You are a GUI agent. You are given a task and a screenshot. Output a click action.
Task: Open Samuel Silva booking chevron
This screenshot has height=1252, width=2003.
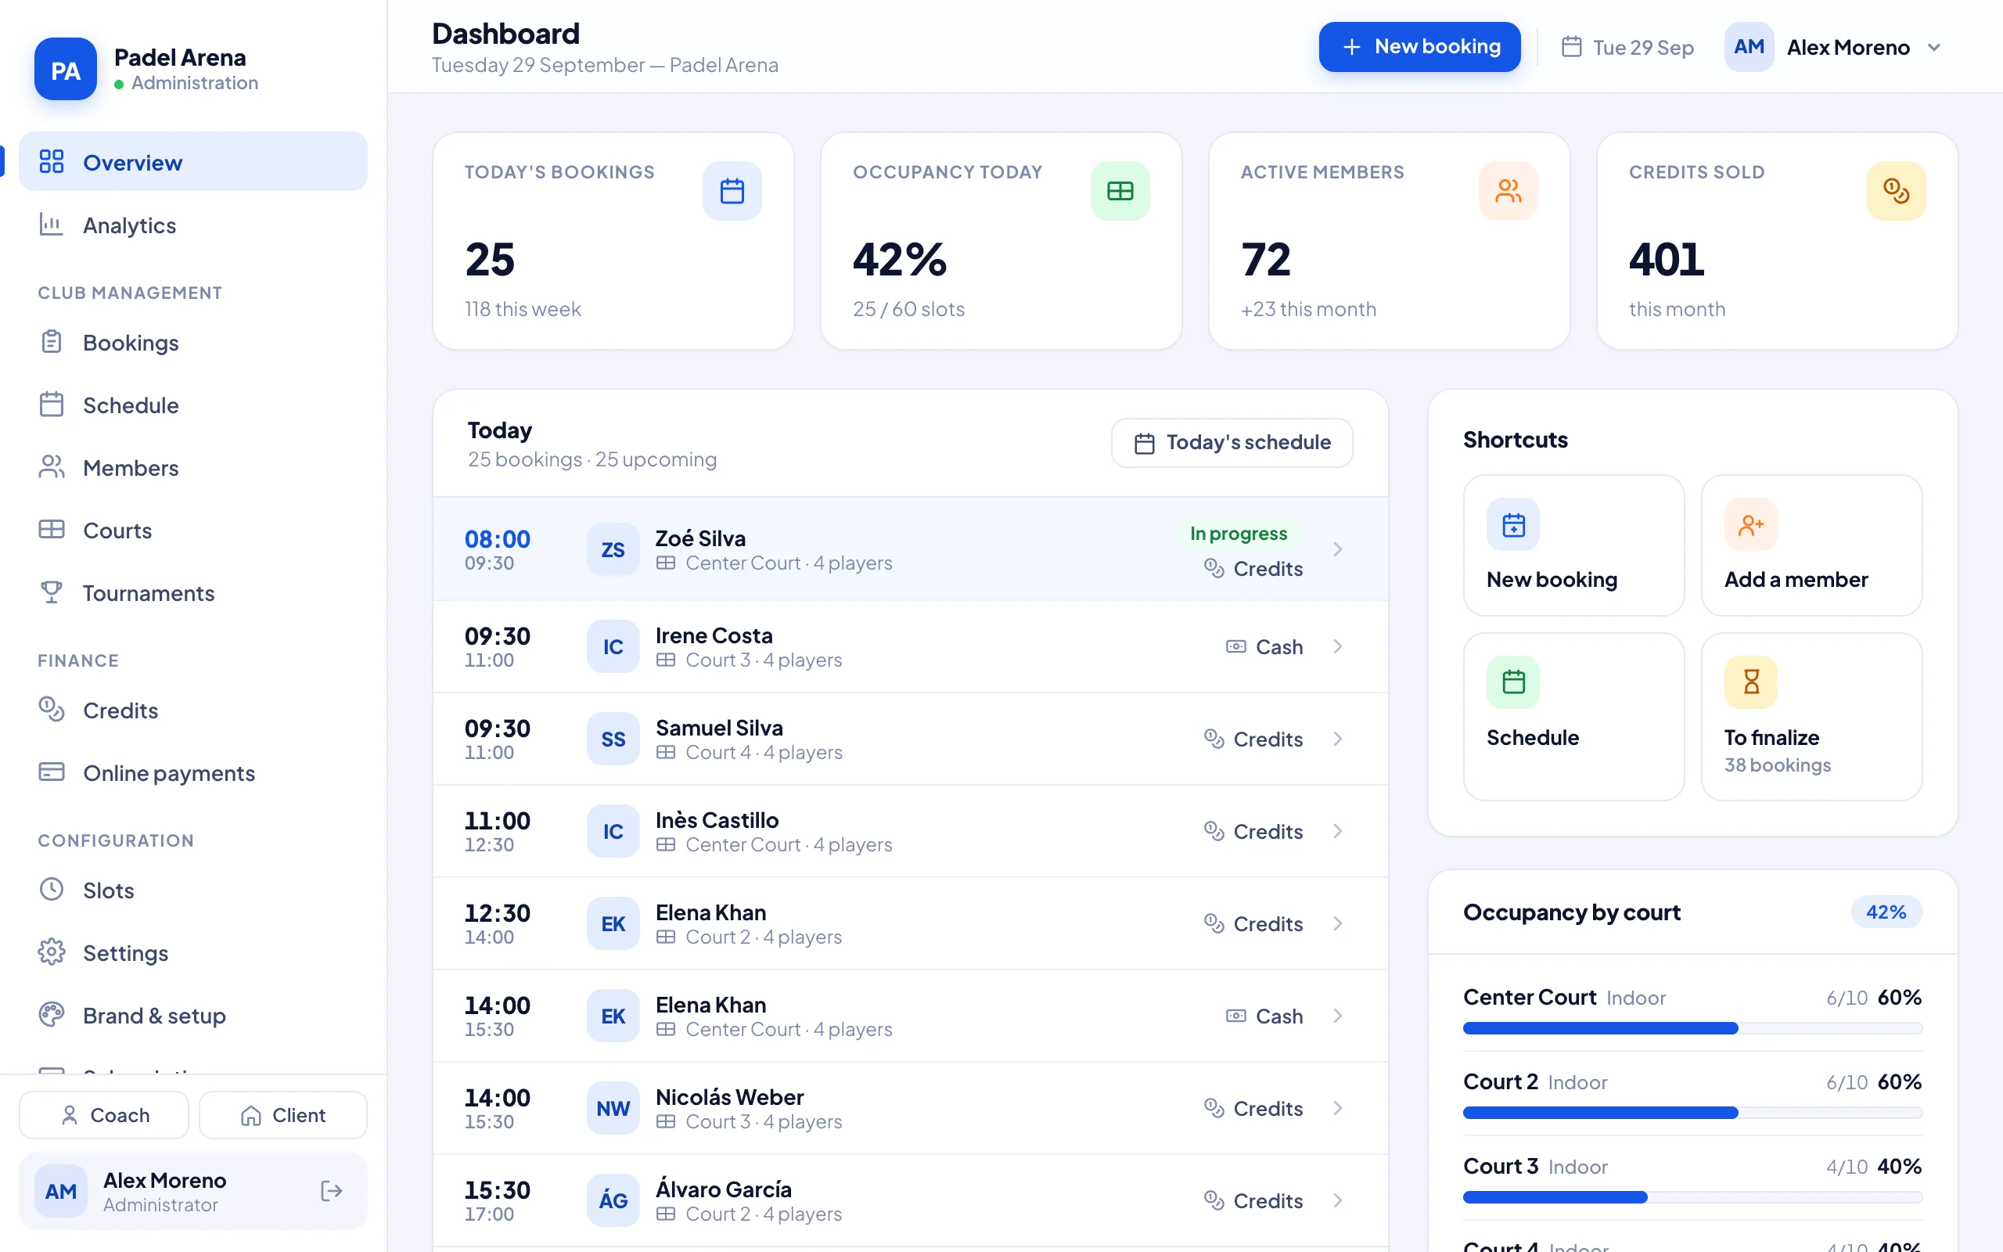[x=1337, y=739]
